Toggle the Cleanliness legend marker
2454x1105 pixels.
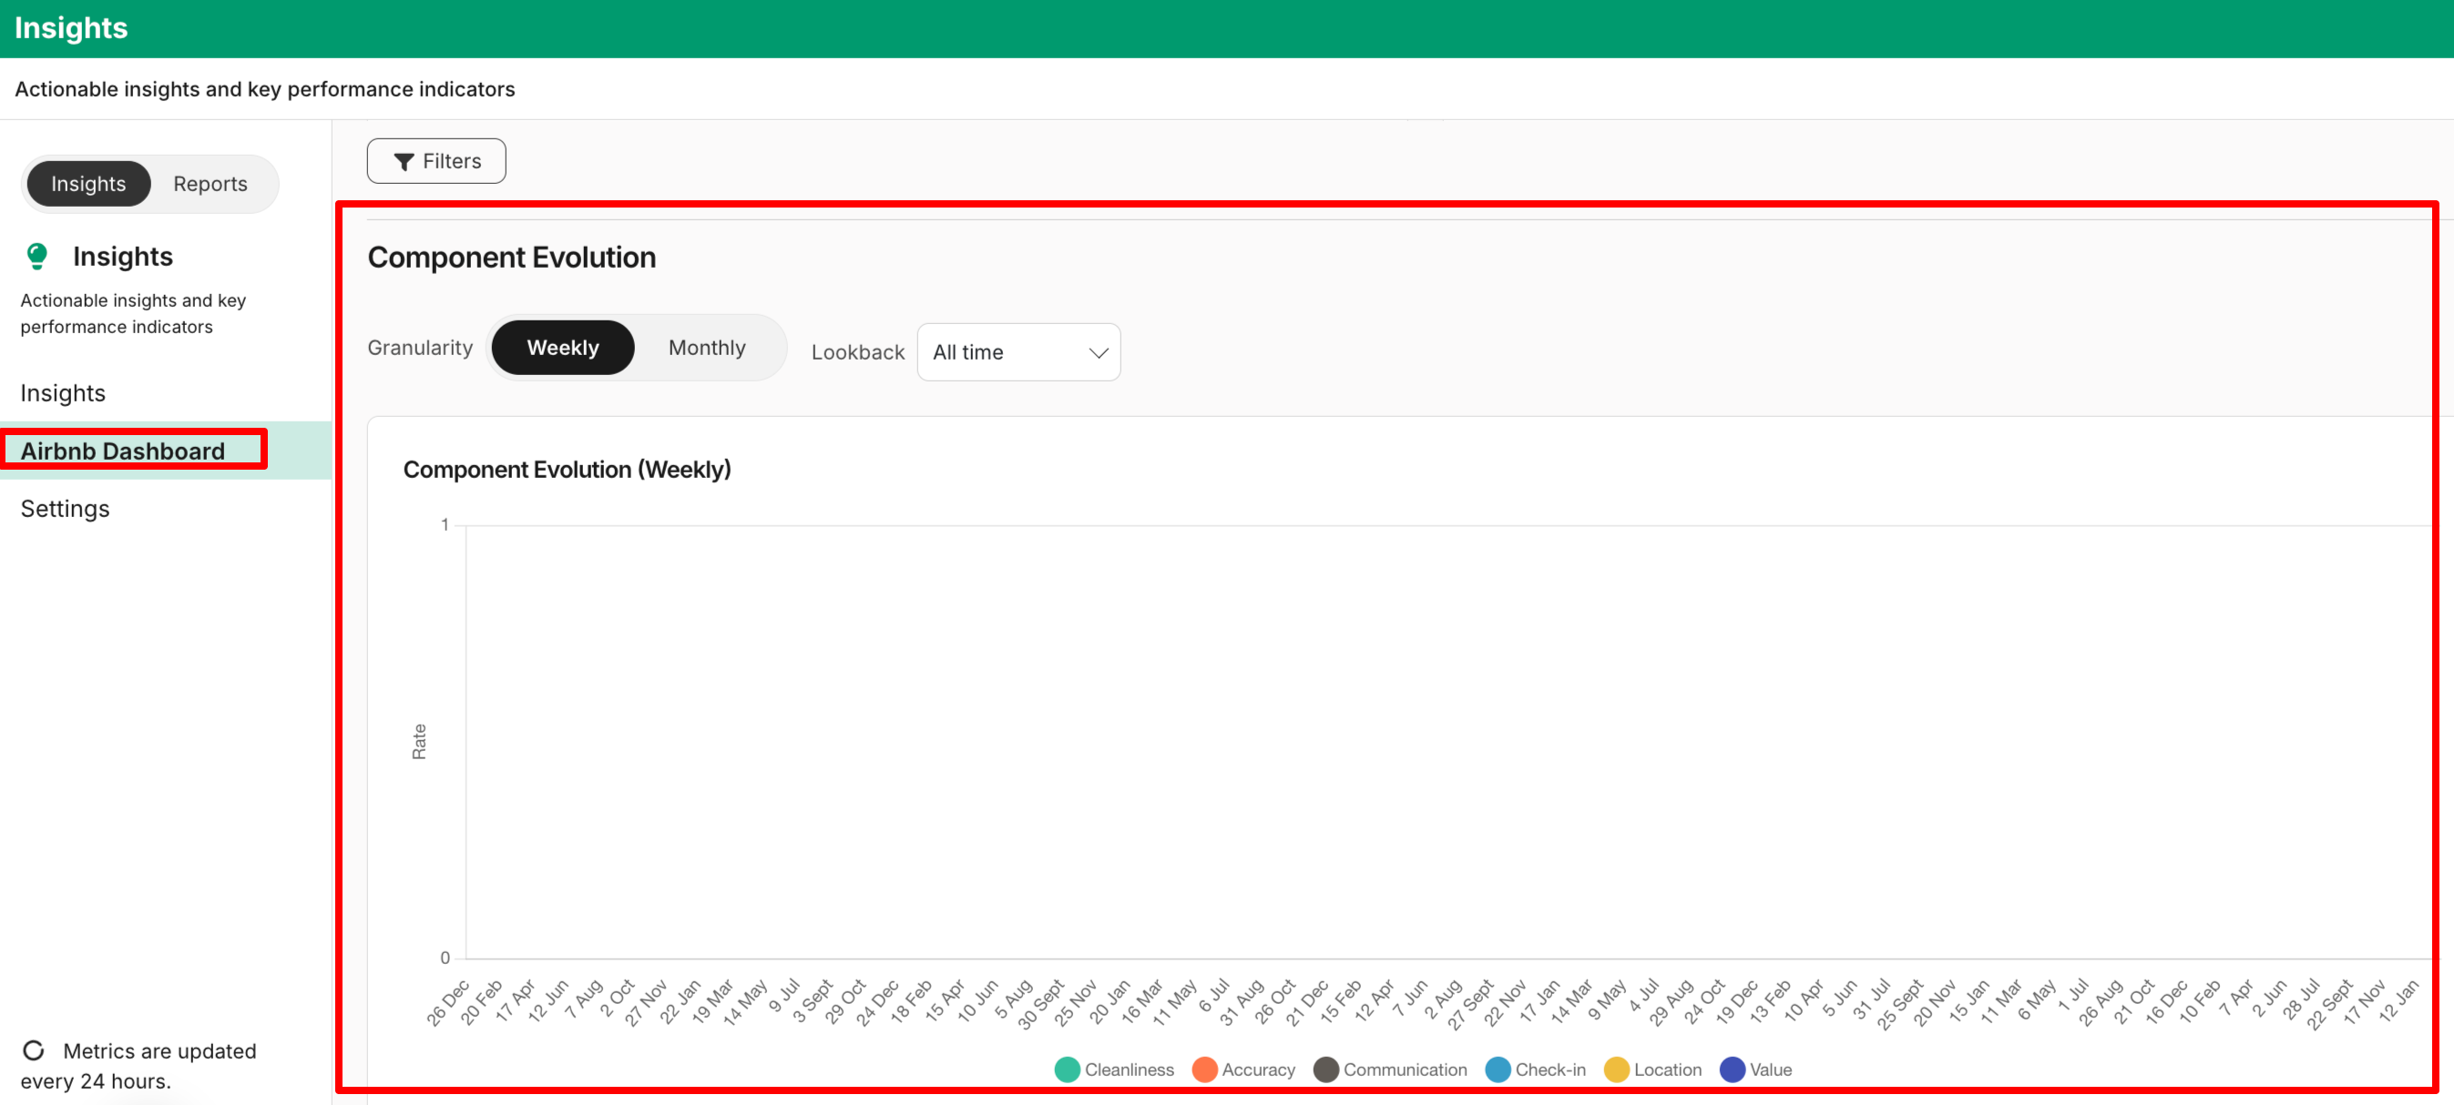1067,1069
